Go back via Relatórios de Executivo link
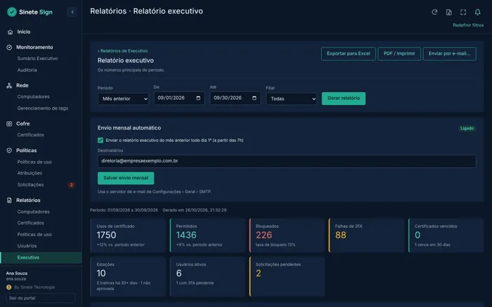Screen dimensions: 492x307 (123, 50)
